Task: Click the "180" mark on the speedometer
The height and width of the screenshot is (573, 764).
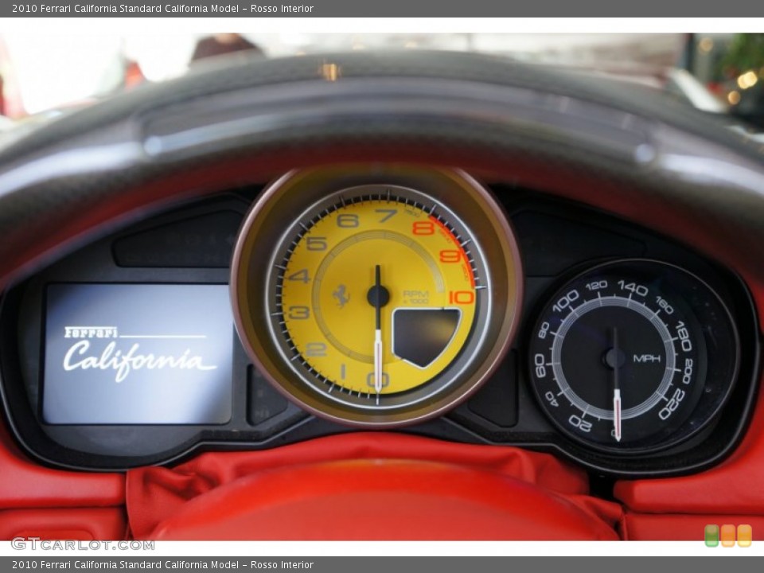Action: click(683, 336)
